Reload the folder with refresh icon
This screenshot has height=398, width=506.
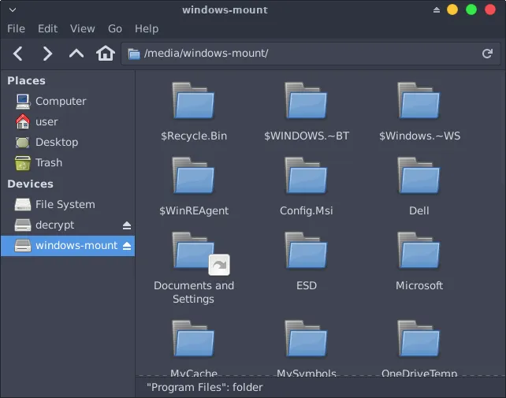[x=487, y=54]
